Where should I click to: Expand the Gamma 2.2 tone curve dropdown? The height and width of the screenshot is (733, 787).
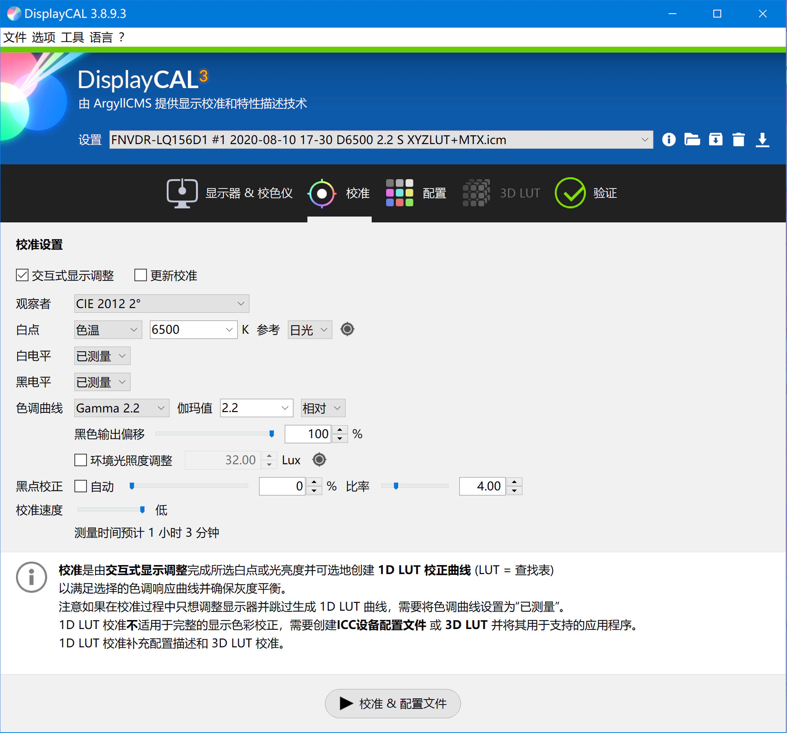(122, 408)
